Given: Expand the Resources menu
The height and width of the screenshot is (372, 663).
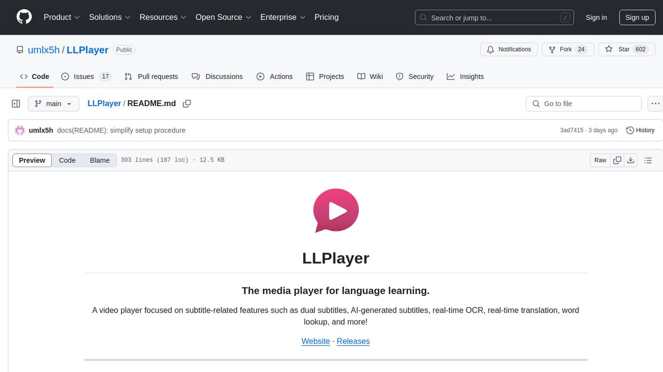Looking at the screenshot, I should pyautogui.click(x=163, y=17).
